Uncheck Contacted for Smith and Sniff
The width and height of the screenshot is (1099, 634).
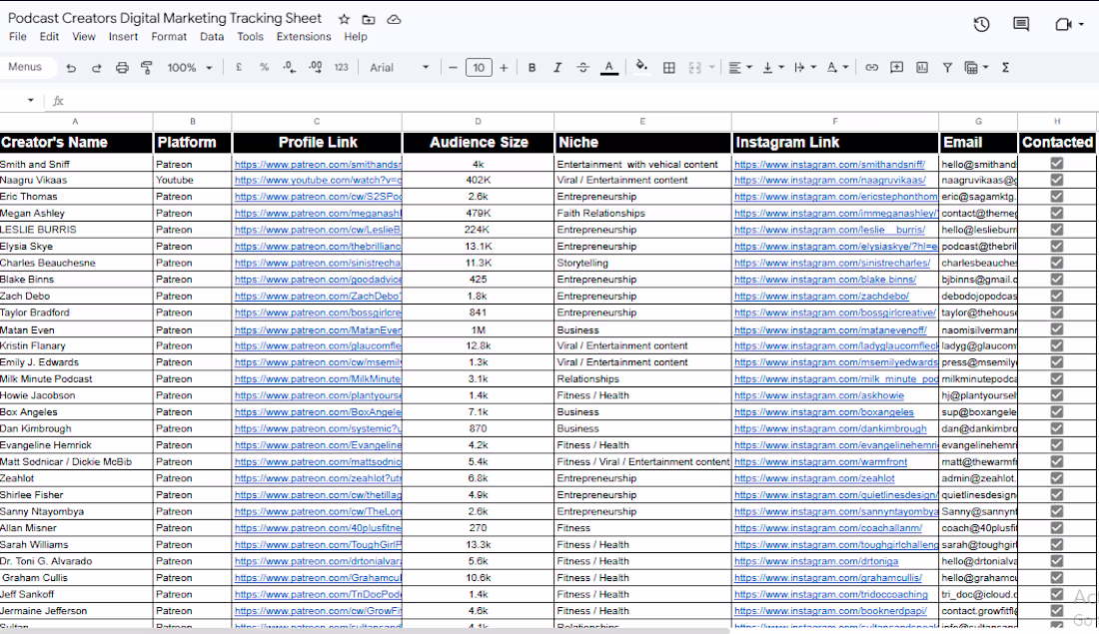[1057, 163]
